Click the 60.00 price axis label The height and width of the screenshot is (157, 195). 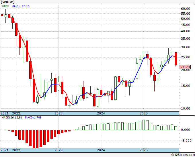pyautogui.click(x=186, y=9)
